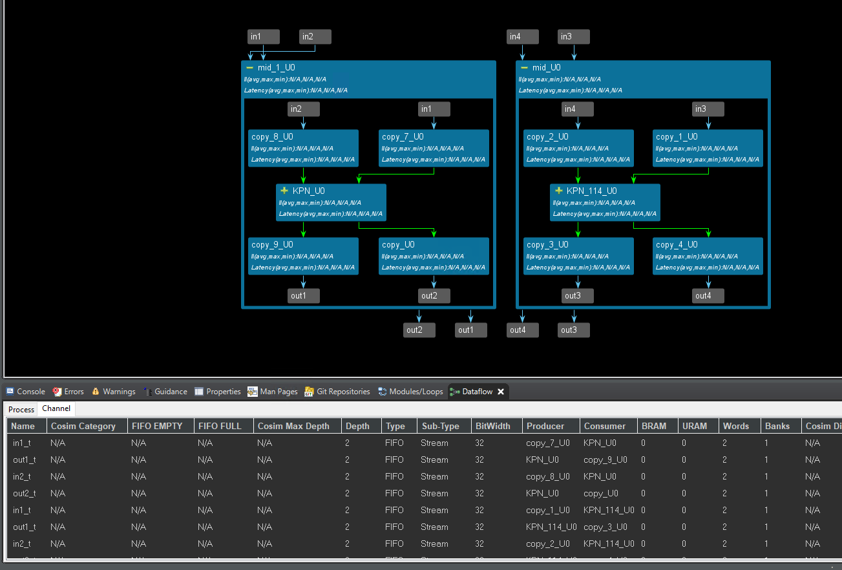Viewport: 842px width, 570px height.
Task: Click the in3 port inside mid_U0
Action: click(708, 109)
